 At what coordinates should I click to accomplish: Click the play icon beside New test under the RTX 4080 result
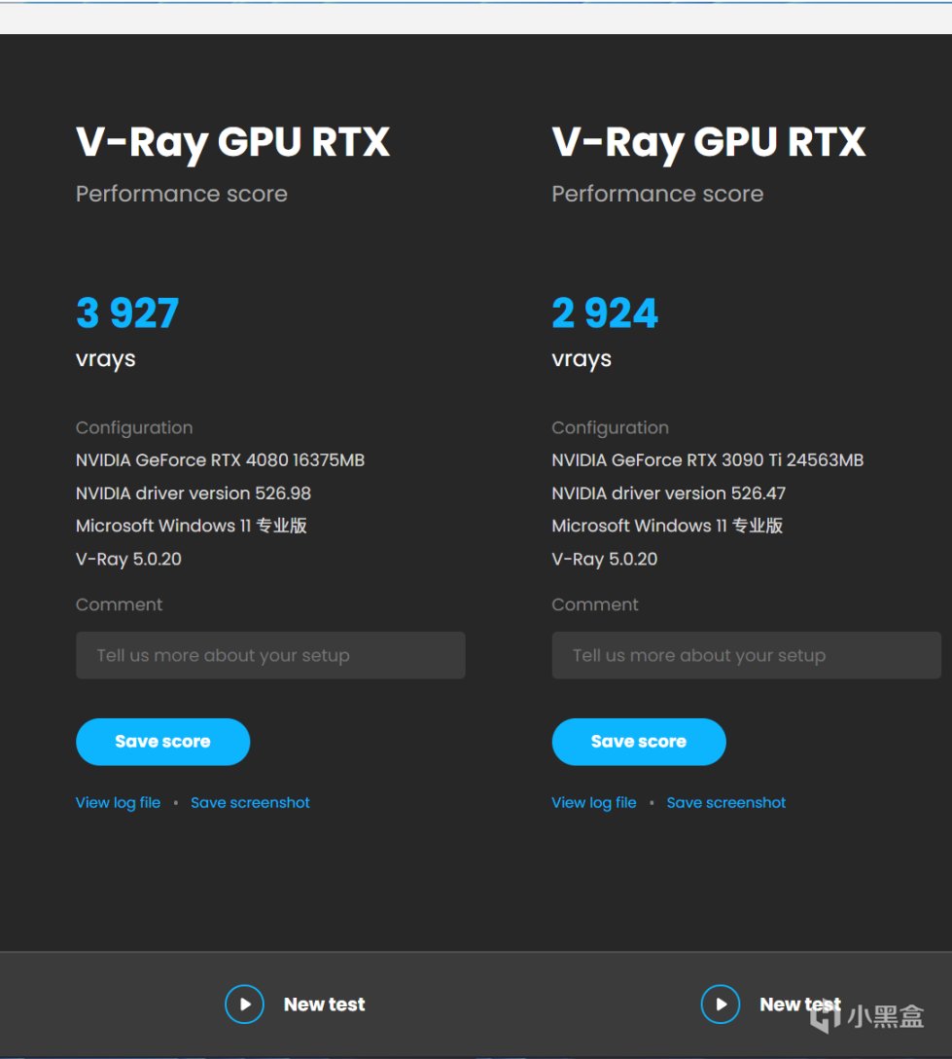[244, 1004]
